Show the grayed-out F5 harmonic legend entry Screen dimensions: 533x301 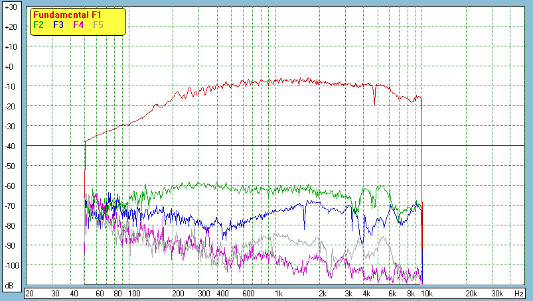[x=98, y=25]
